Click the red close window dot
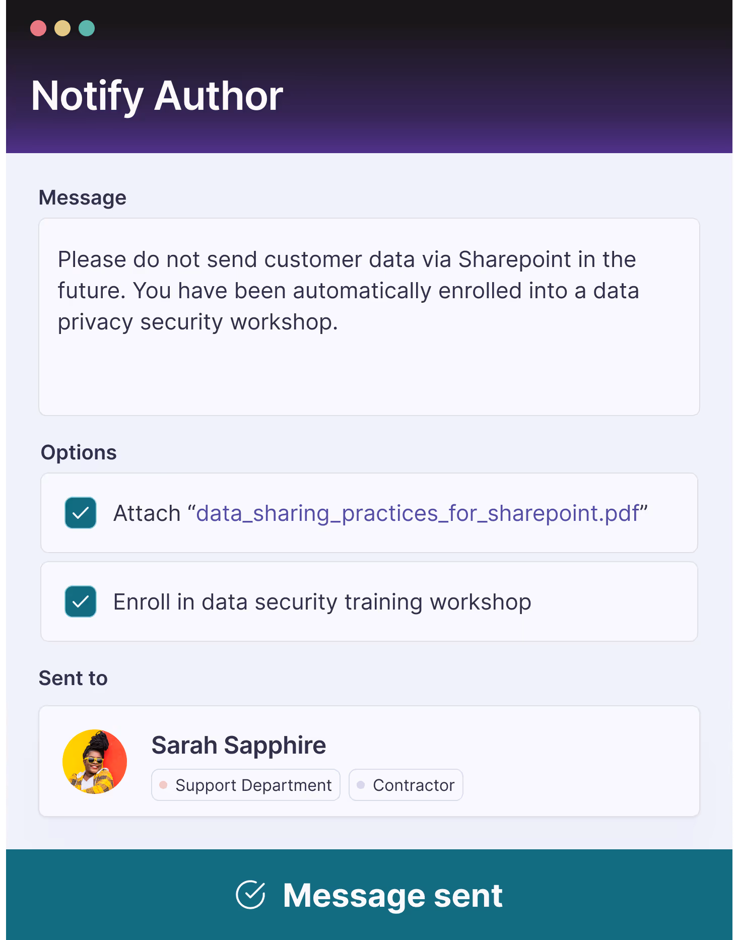The image size is (738, 940). (38, 28)
